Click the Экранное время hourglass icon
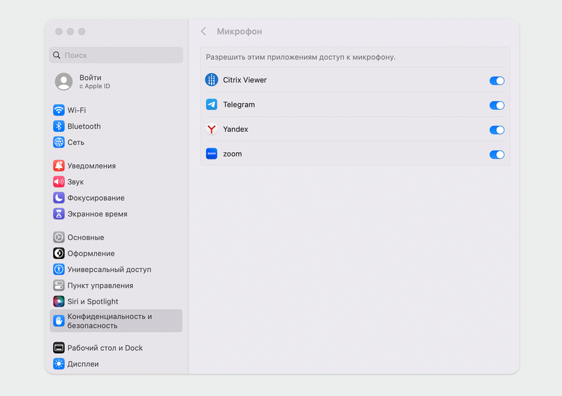This screenshot has height=396, width=562. 59,214
